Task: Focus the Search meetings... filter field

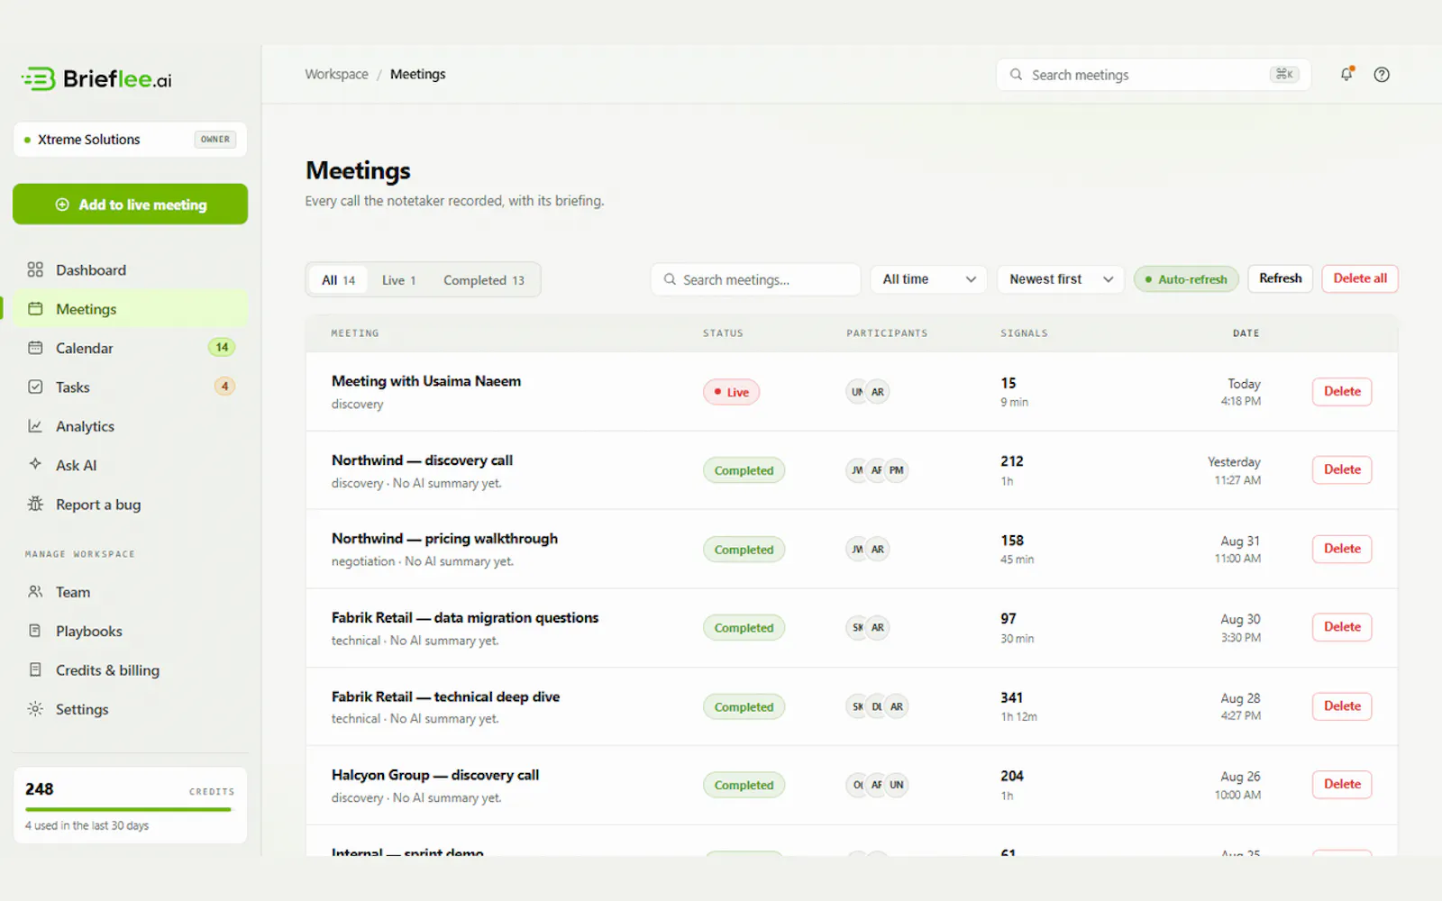Action: (x=755, y=279)
